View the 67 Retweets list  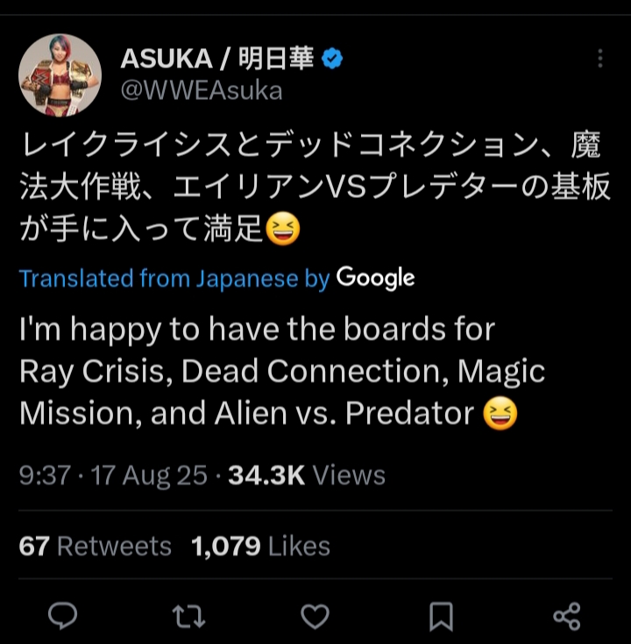click(96, 546)
